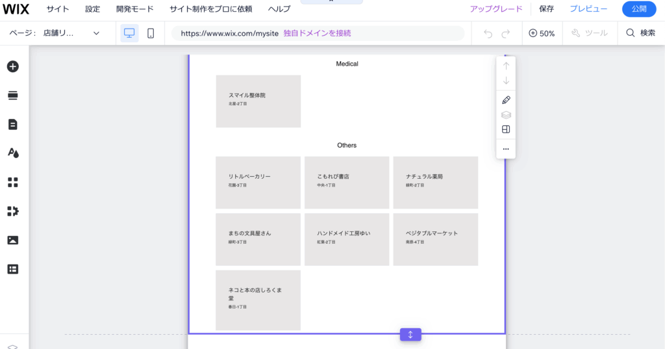The width and height of the screenshot is (665, 349).
Task: Move section up with arrow
Action: pos(506,66)
